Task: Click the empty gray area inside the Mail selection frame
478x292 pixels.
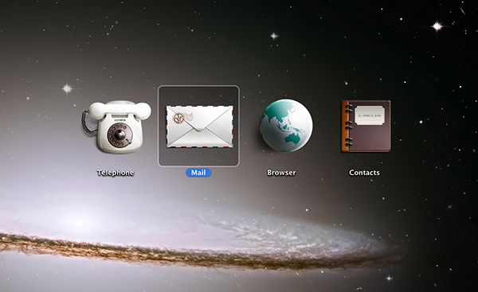Action: 198,157
